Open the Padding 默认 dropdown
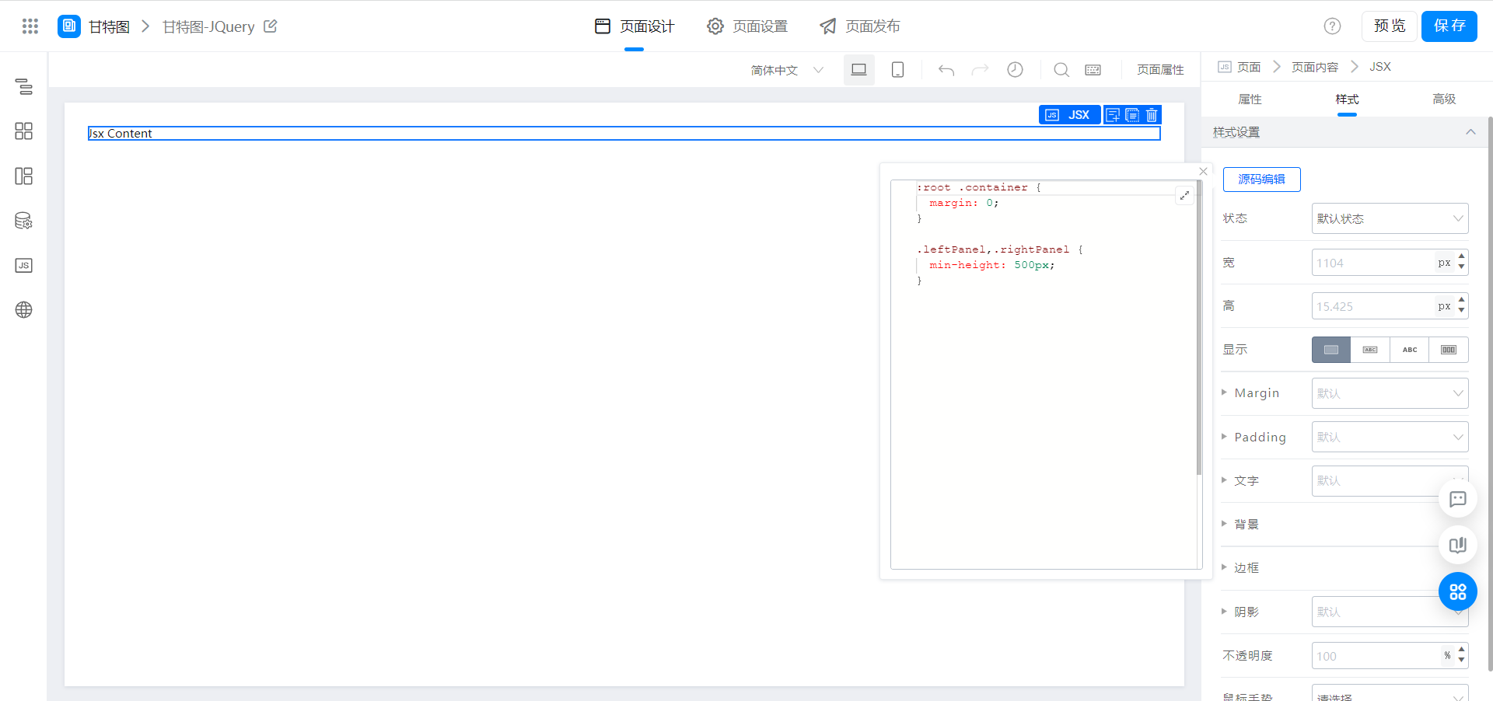The width and height of the screenshot is (1493, 701). click(x=1390, y=437)
